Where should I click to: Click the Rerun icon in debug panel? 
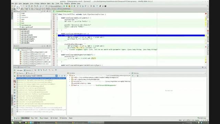click(14, 70)
